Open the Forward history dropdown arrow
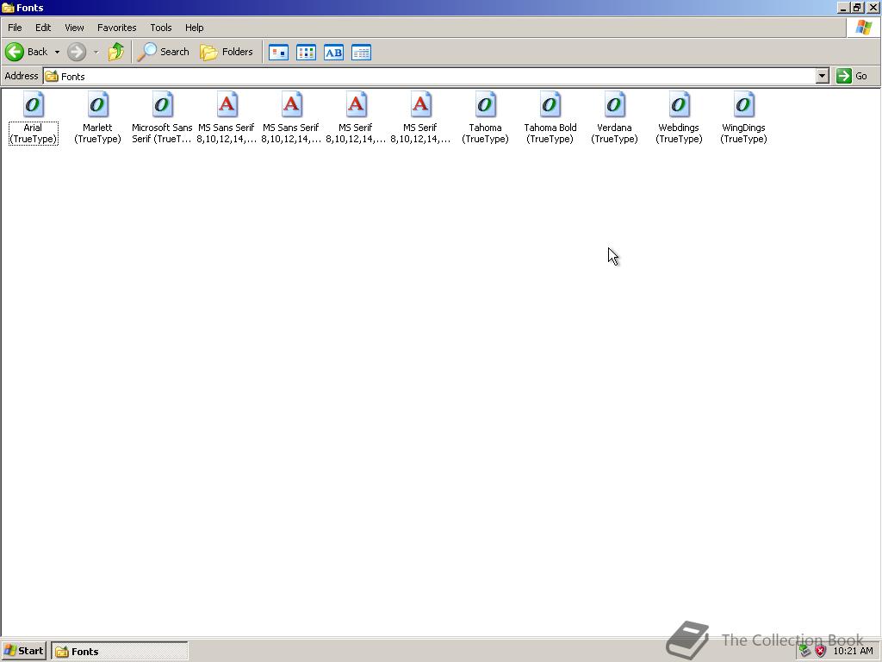 click(x=96, y=52)
